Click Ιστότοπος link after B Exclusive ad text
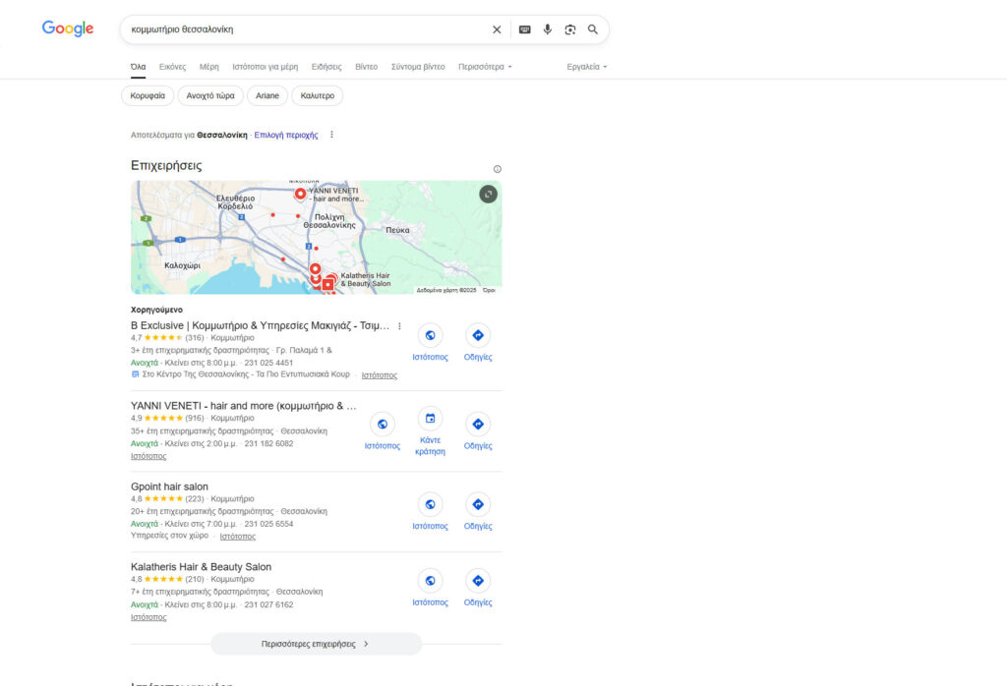 (380, 375)
